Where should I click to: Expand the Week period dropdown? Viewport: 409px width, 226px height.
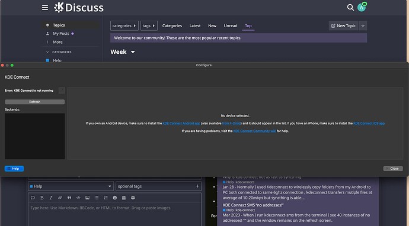click(x=123, y=52)
